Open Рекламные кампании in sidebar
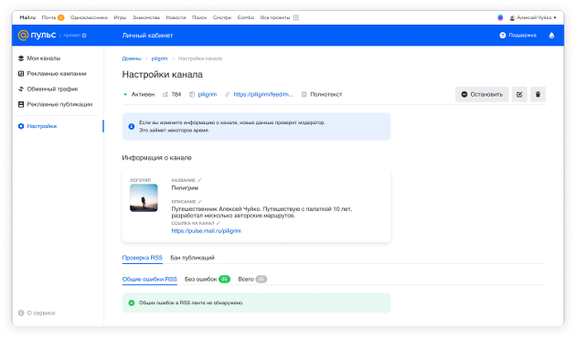Image resolution: width=576 pixels, height=339 pixels. point(52,73)
